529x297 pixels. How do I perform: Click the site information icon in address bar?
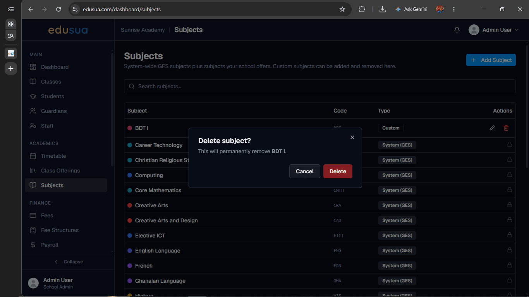75,9
